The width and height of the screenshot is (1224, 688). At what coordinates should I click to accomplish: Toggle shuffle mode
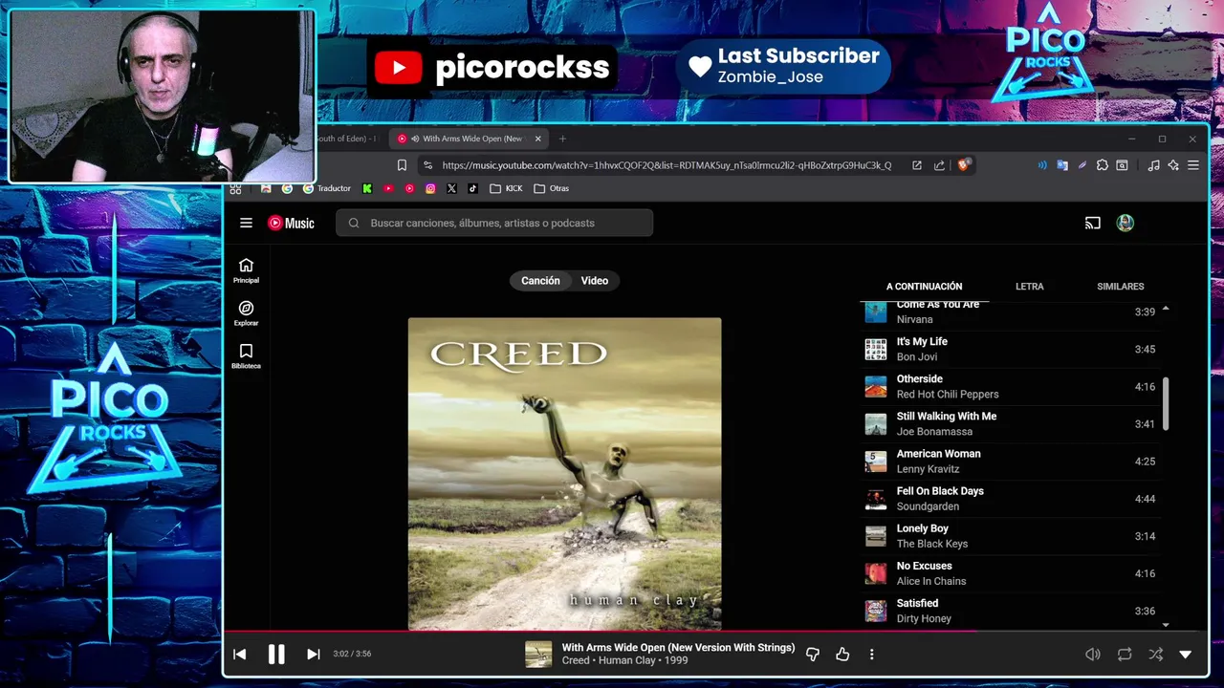1156,655
